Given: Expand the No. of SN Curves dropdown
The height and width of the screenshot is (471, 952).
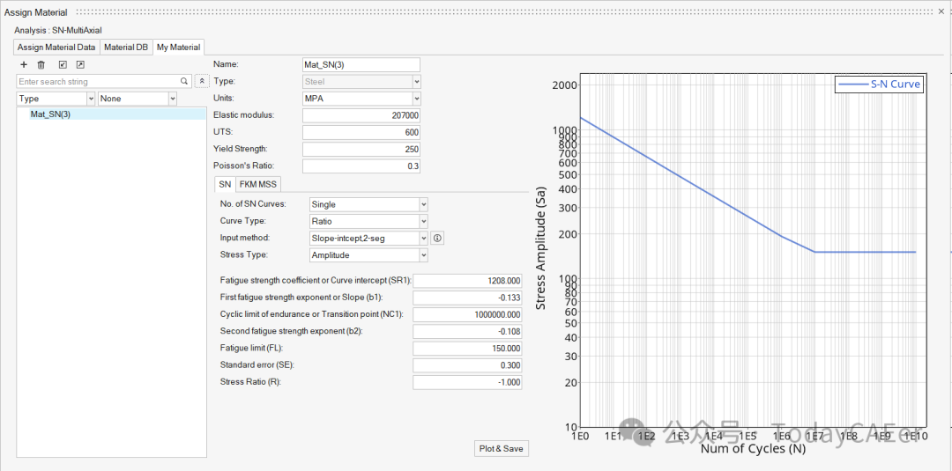Looking at the screenshot, I should click(368, 204).
